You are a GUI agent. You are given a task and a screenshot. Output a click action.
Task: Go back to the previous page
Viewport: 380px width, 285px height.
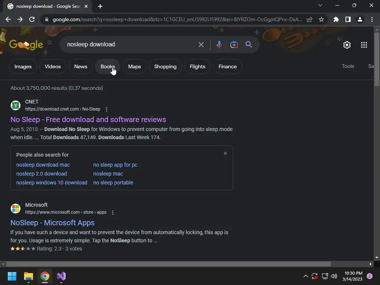point(8,19)
